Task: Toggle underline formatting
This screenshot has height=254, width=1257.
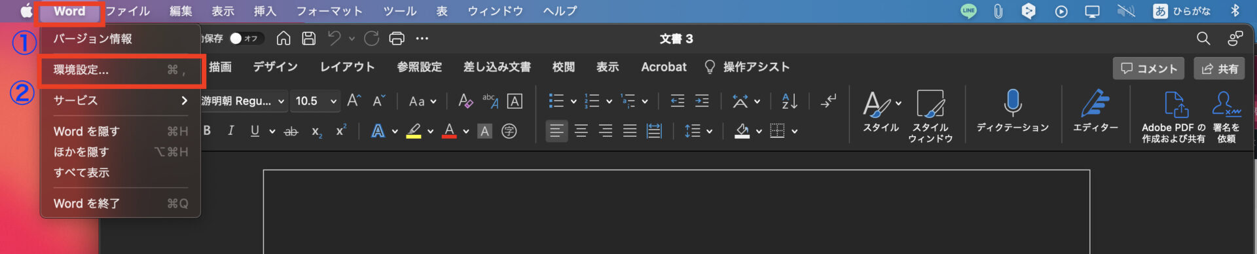Action: click(x=255, y=131)
